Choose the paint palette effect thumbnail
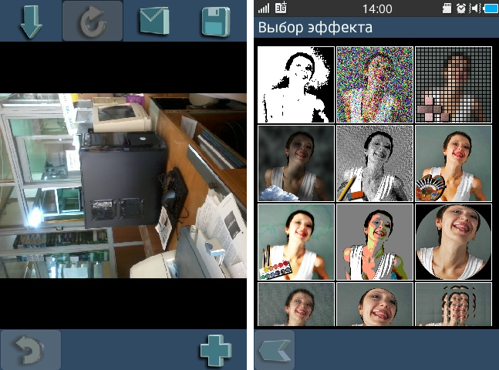The height and width of the screenshot is (370, 499). [x=453, y=163]
